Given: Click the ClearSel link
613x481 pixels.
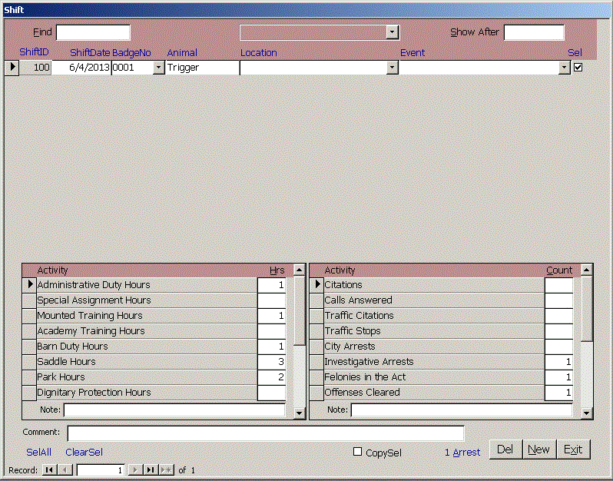Looking at the screenshot, I should coord(84,452).
